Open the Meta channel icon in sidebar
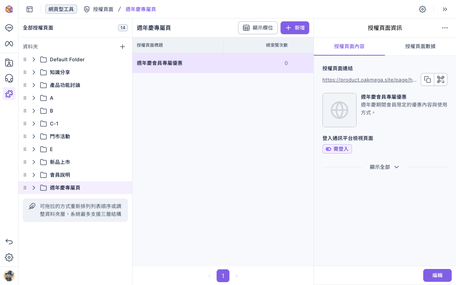 9,43
